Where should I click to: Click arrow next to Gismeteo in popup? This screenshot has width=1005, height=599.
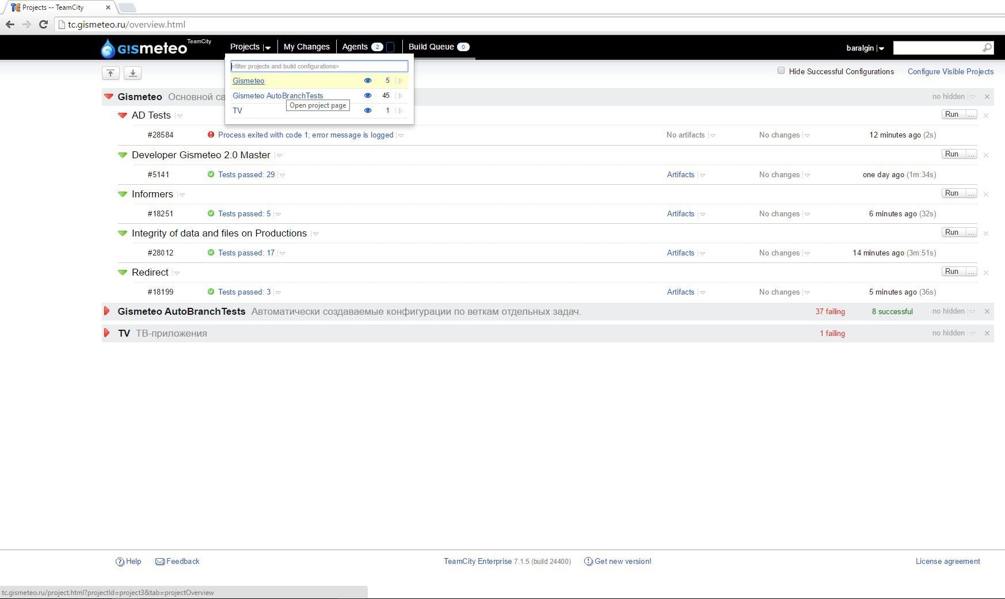coord(401,81)
